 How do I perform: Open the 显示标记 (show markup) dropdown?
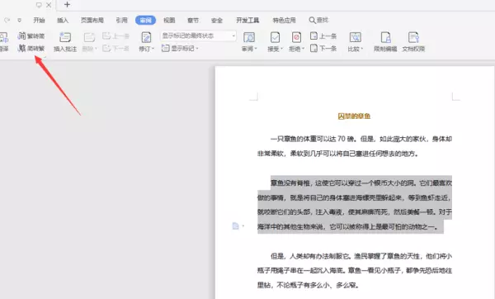[180, 49]
